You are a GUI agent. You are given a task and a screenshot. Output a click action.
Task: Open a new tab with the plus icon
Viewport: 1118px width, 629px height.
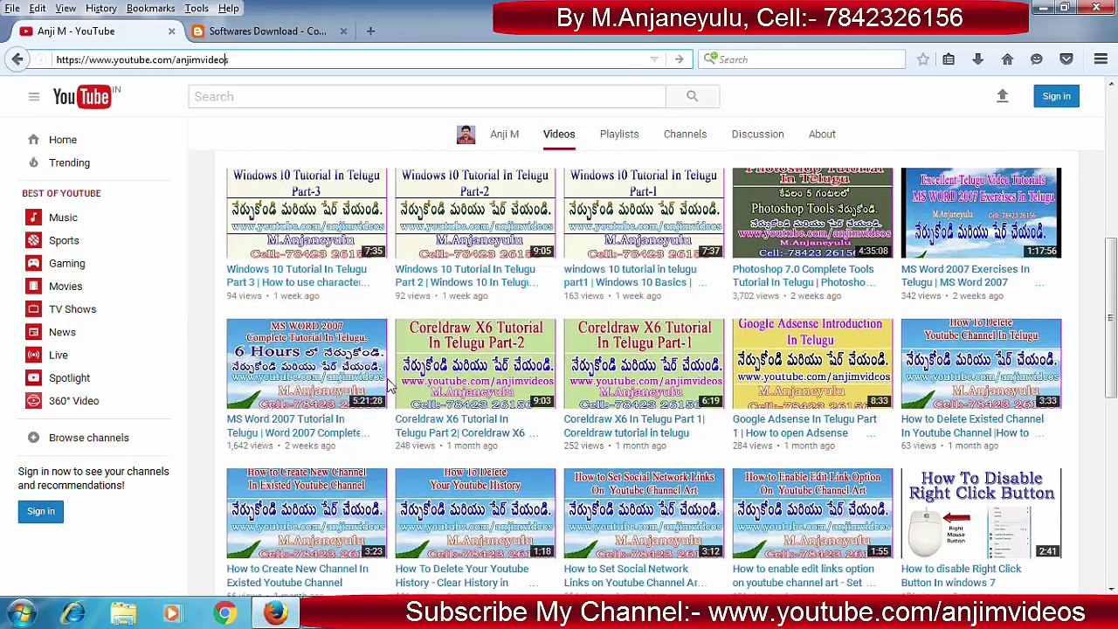(370, 31)
